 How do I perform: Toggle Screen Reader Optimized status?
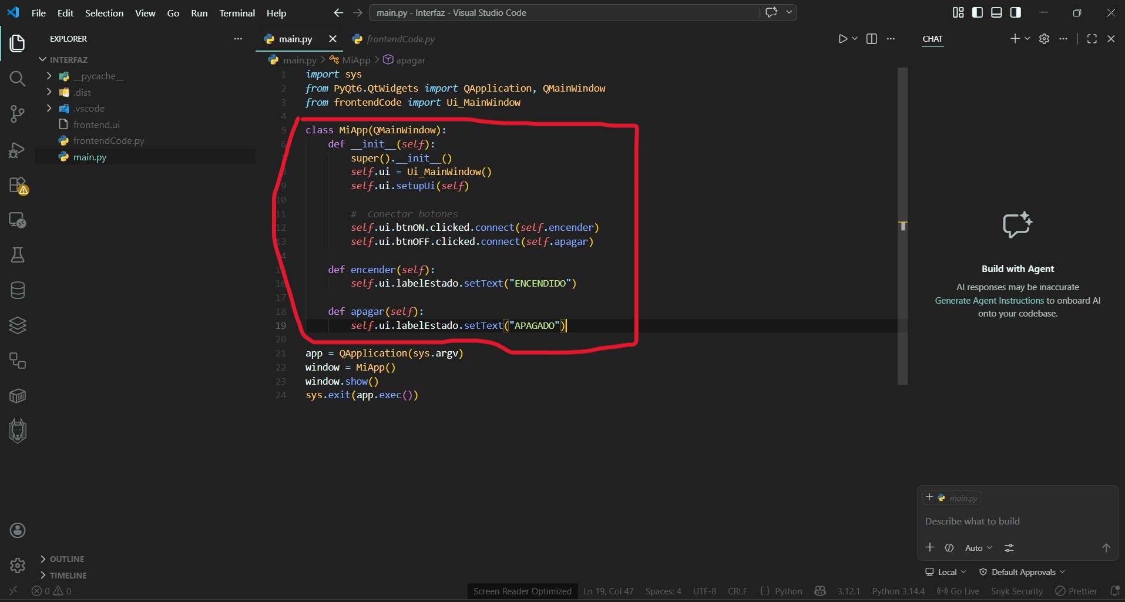tap(522, 591)
